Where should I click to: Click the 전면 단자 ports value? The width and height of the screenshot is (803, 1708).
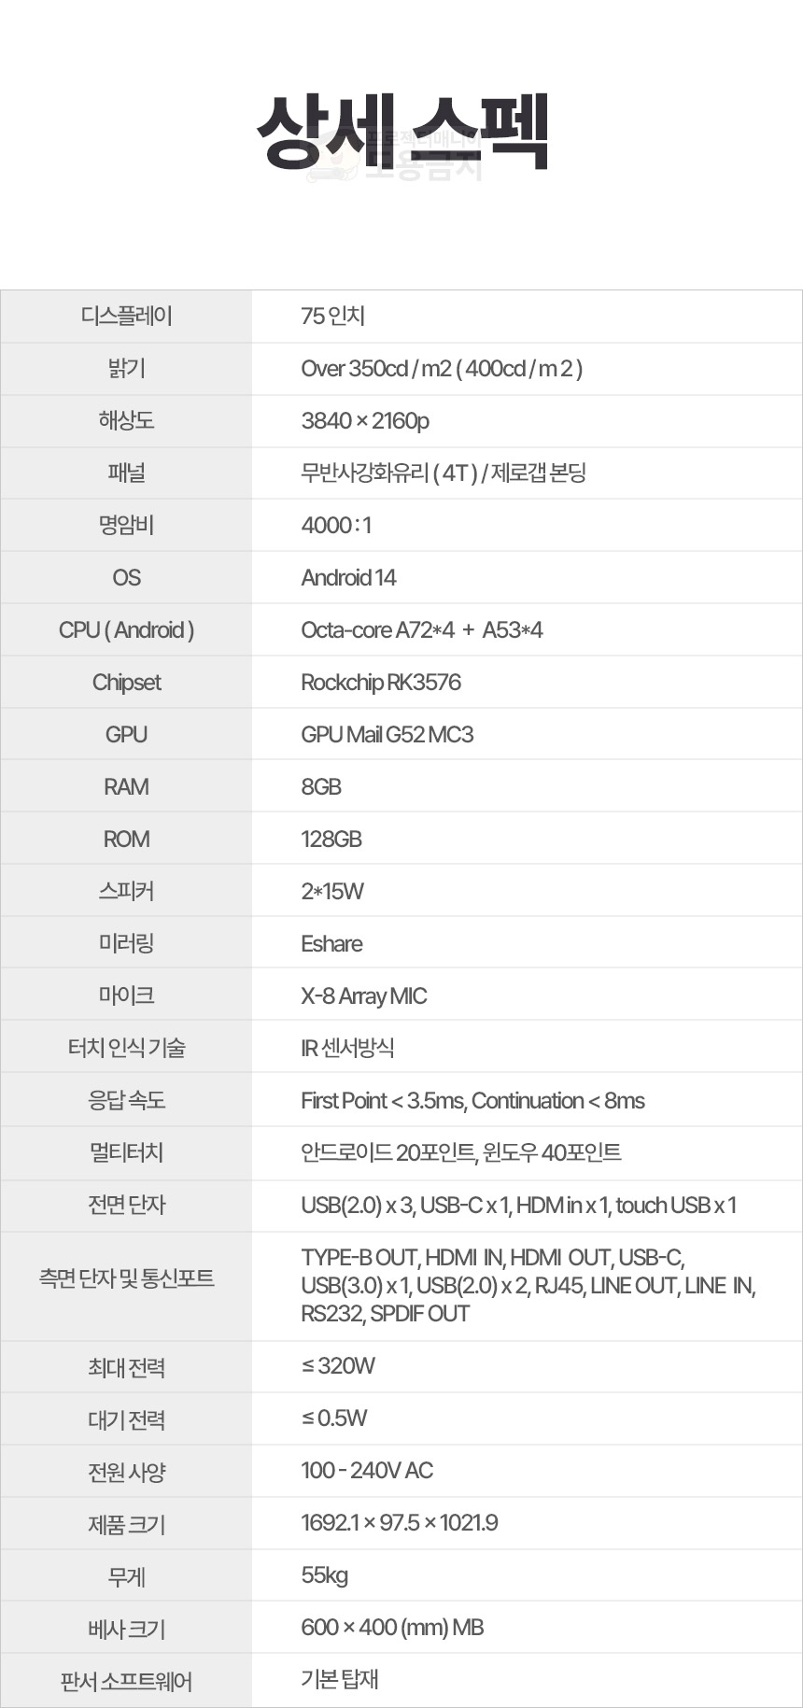pos(518,1206)
